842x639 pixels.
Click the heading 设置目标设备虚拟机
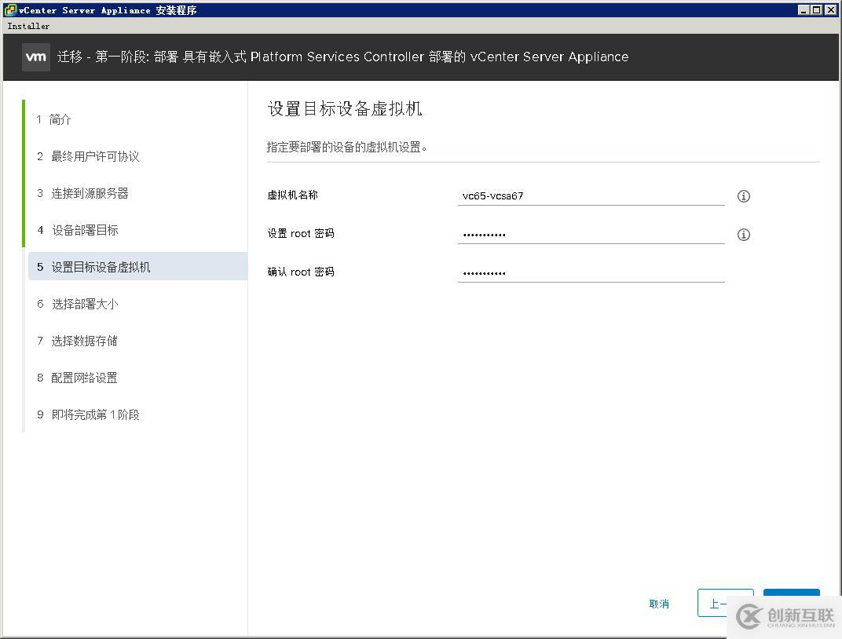tap(345, 109)
